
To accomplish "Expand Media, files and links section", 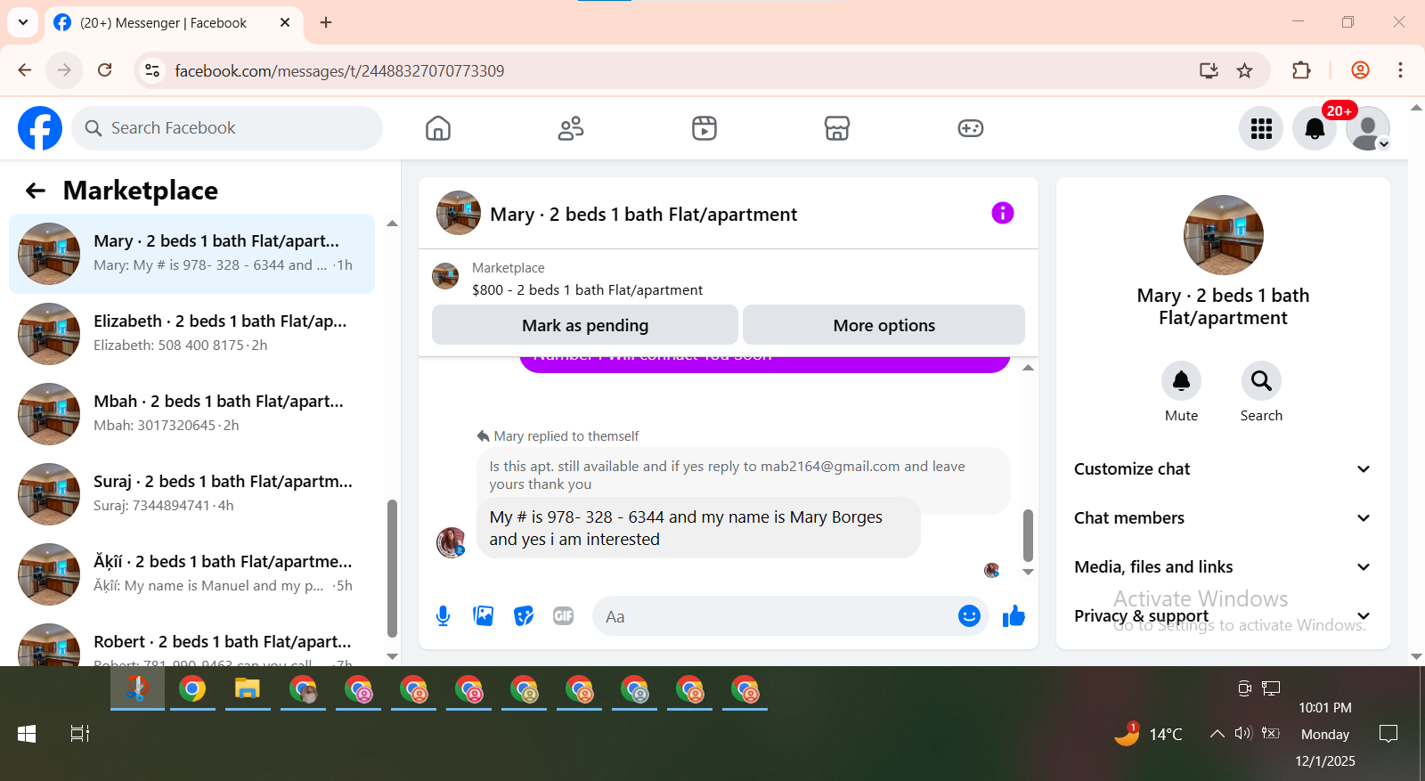I will point(1223,567).
